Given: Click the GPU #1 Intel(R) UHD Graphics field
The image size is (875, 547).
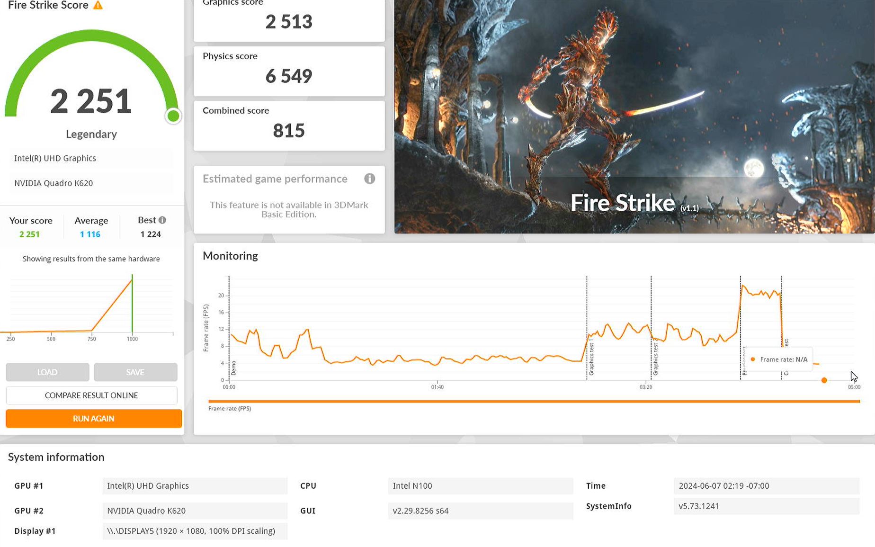Looking at the screenshot, I should click(195, 486).
